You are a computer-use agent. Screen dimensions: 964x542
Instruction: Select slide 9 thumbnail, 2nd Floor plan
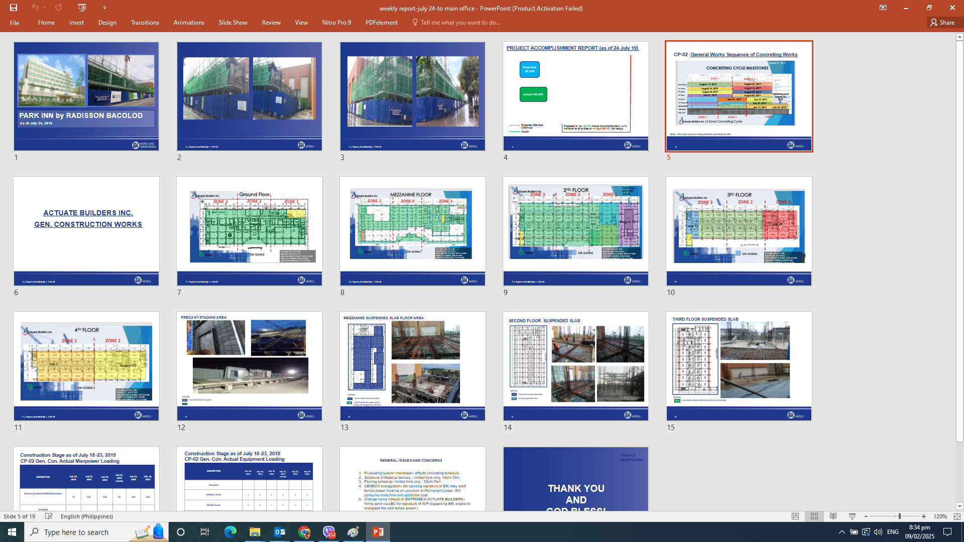(x=575, y=231)
